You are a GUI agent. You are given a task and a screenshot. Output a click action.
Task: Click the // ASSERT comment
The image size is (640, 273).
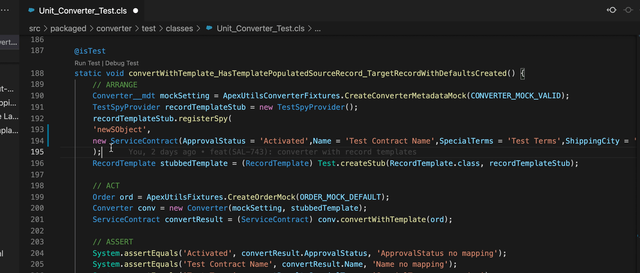pos(113,242)
